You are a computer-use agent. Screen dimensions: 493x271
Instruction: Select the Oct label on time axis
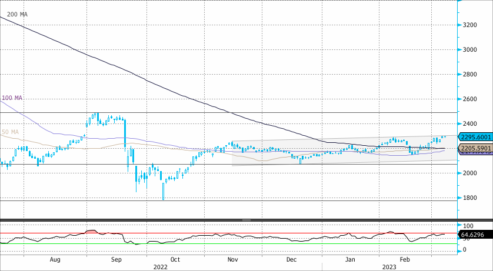175,259
